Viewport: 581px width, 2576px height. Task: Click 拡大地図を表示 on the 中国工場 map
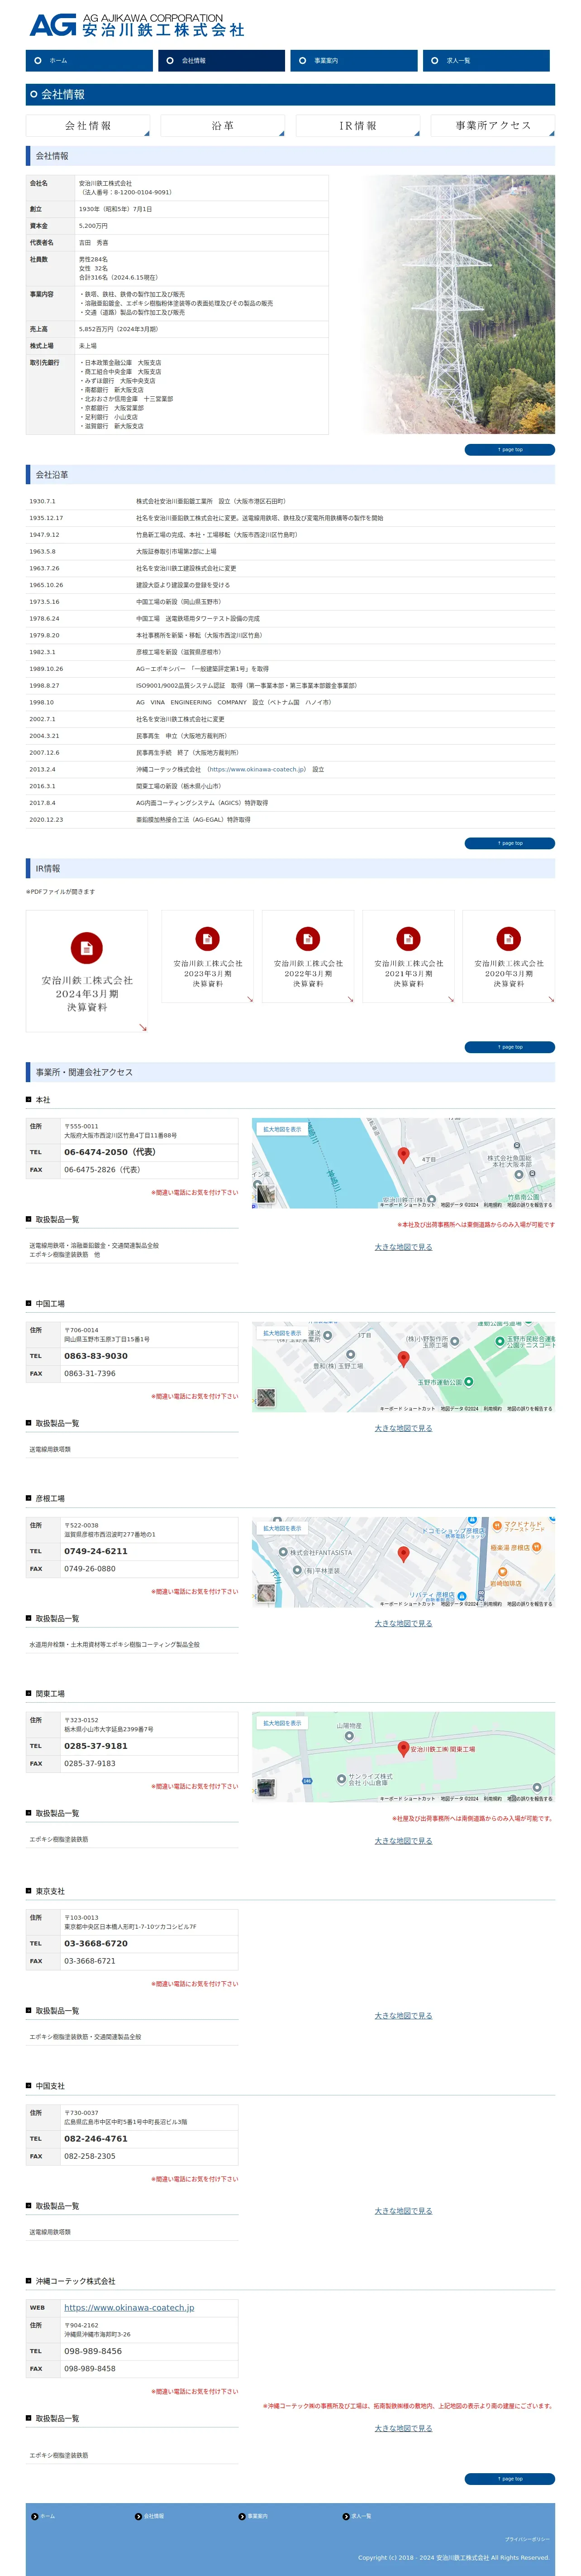(281, 1334)
